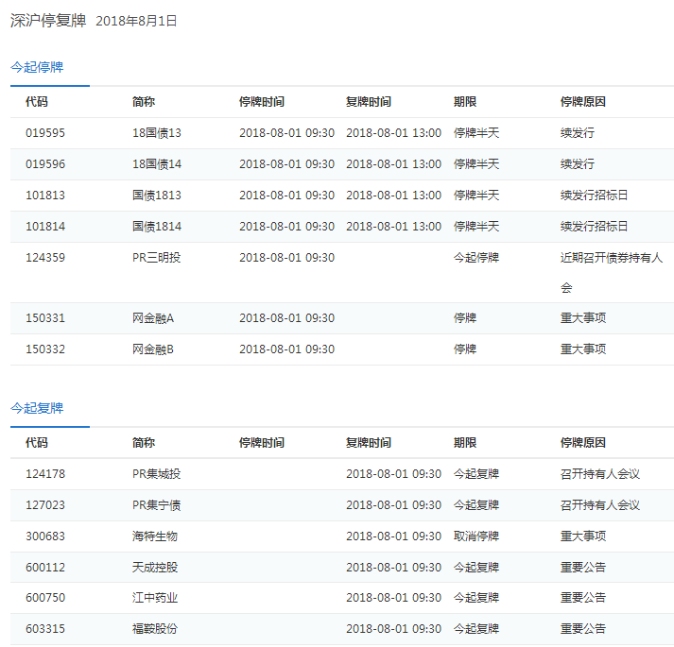This screenshot has height=647, width=674.
Task: Click the 取消停牌 status cell
Action: click(x=476, y=536)
